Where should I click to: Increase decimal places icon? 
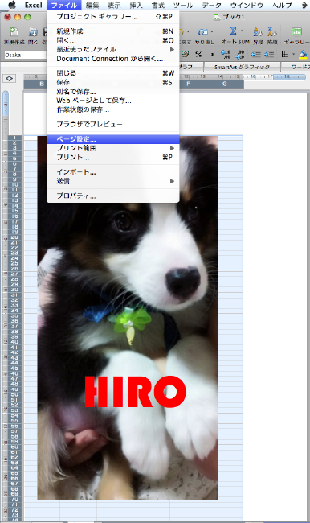click(x=226, y=55)
